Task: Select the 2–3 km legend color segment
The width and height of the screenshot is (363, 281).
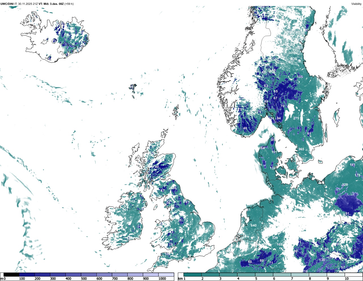Action: coord(210,274)
